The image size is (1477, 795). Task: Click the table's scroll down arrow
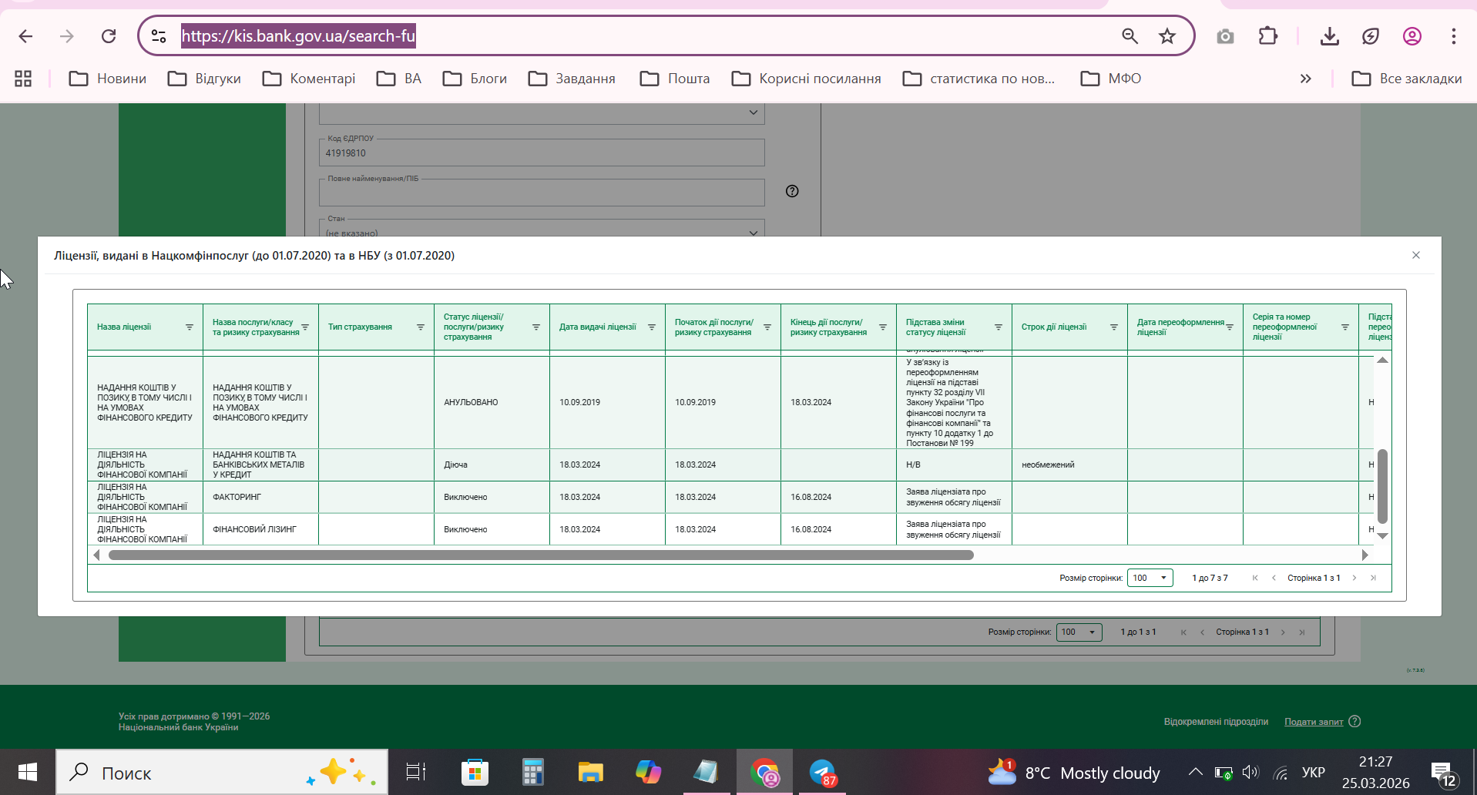tap(1382, 536)
